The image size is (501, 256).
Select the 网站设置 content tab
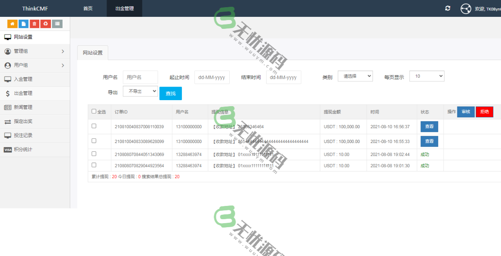click(93, 53)
